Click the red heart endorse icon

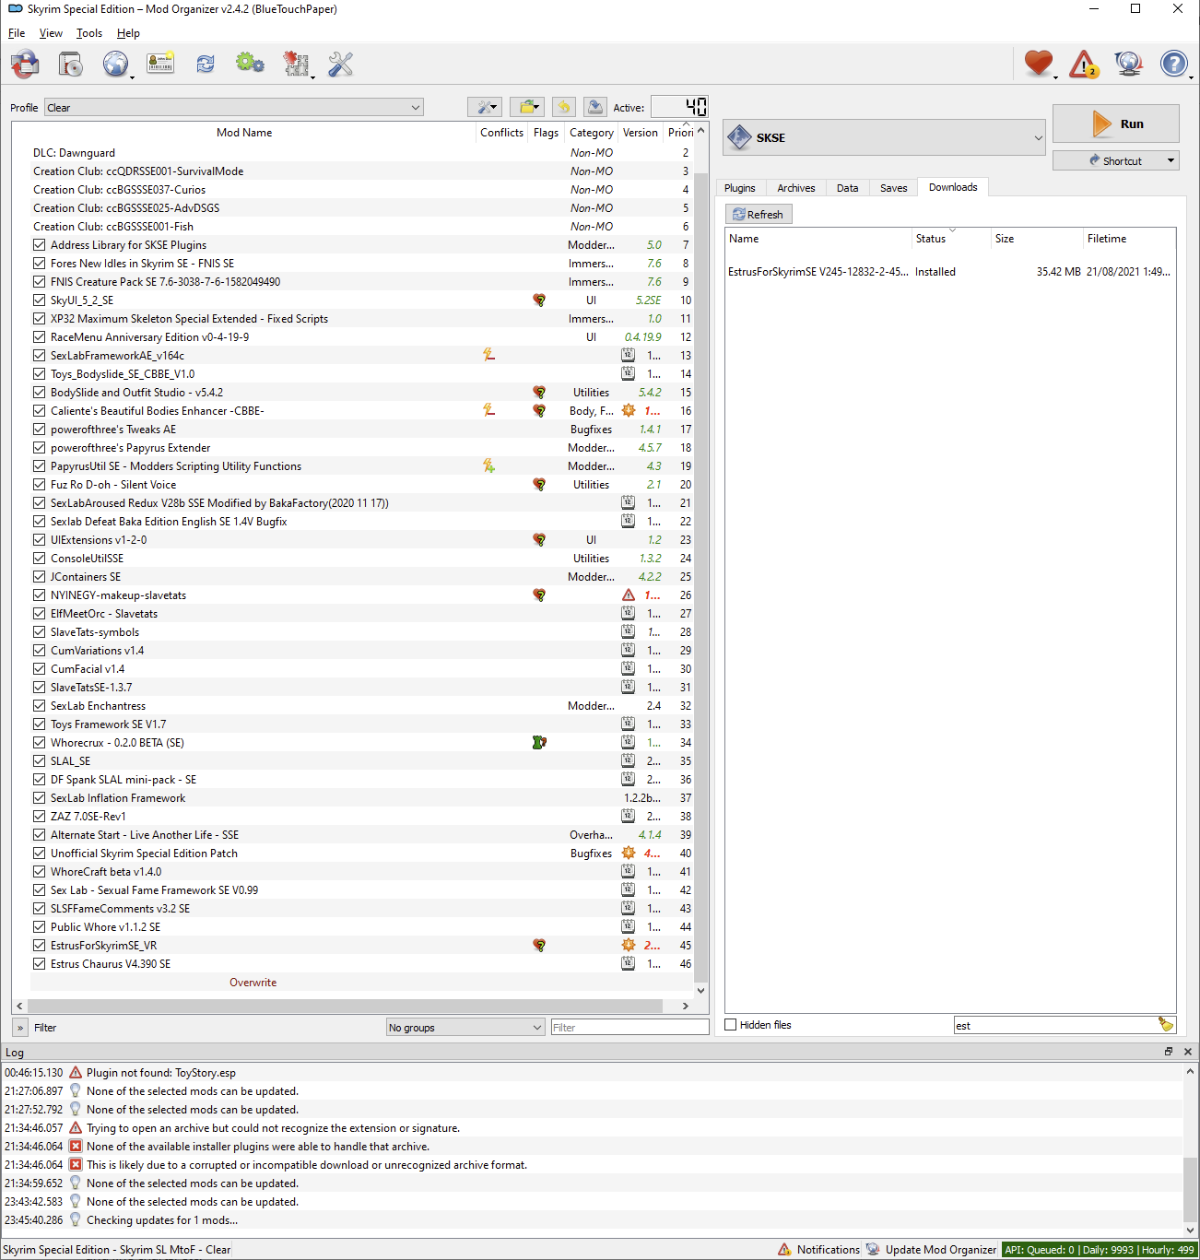click(x=1038, y=64)
